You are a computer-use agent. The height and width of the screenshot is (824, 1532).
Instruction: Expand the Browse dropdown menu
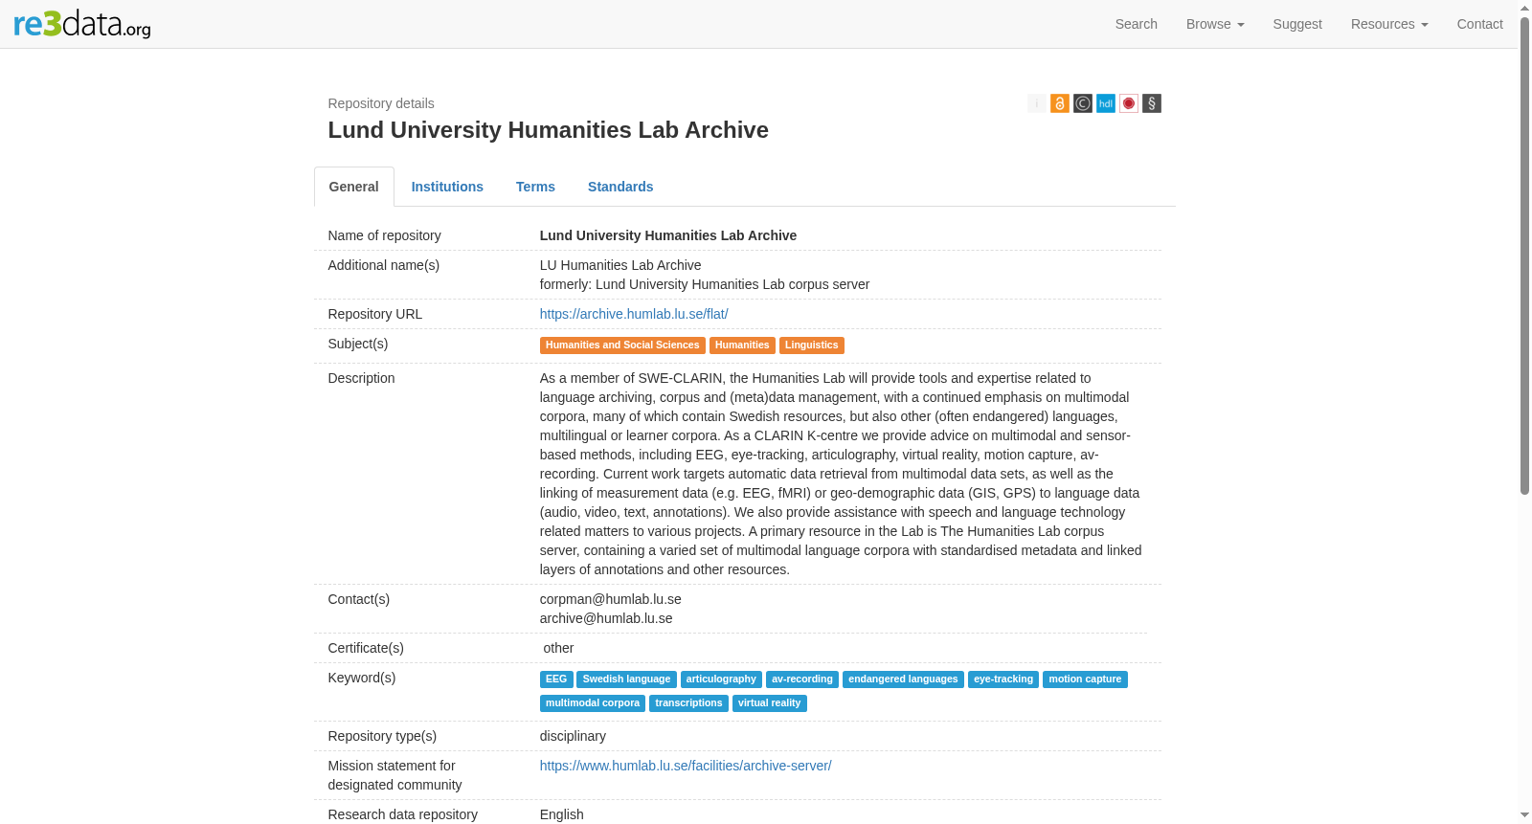pyautogui.click(x=1215, y=24)
